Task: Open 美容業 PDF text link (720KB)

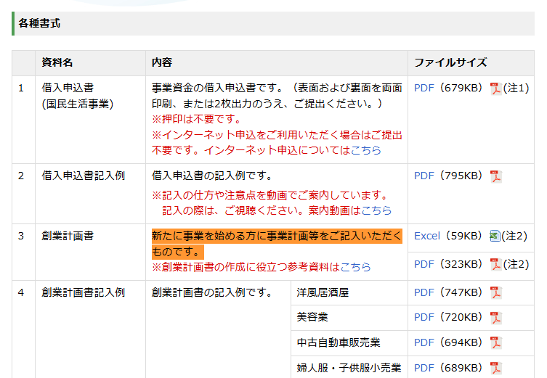Action: pos(424,317)
